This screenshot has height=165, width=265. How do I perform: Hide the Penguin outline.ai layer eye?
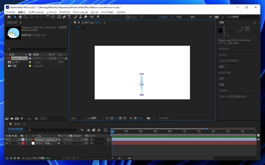(x=7, y=140)
